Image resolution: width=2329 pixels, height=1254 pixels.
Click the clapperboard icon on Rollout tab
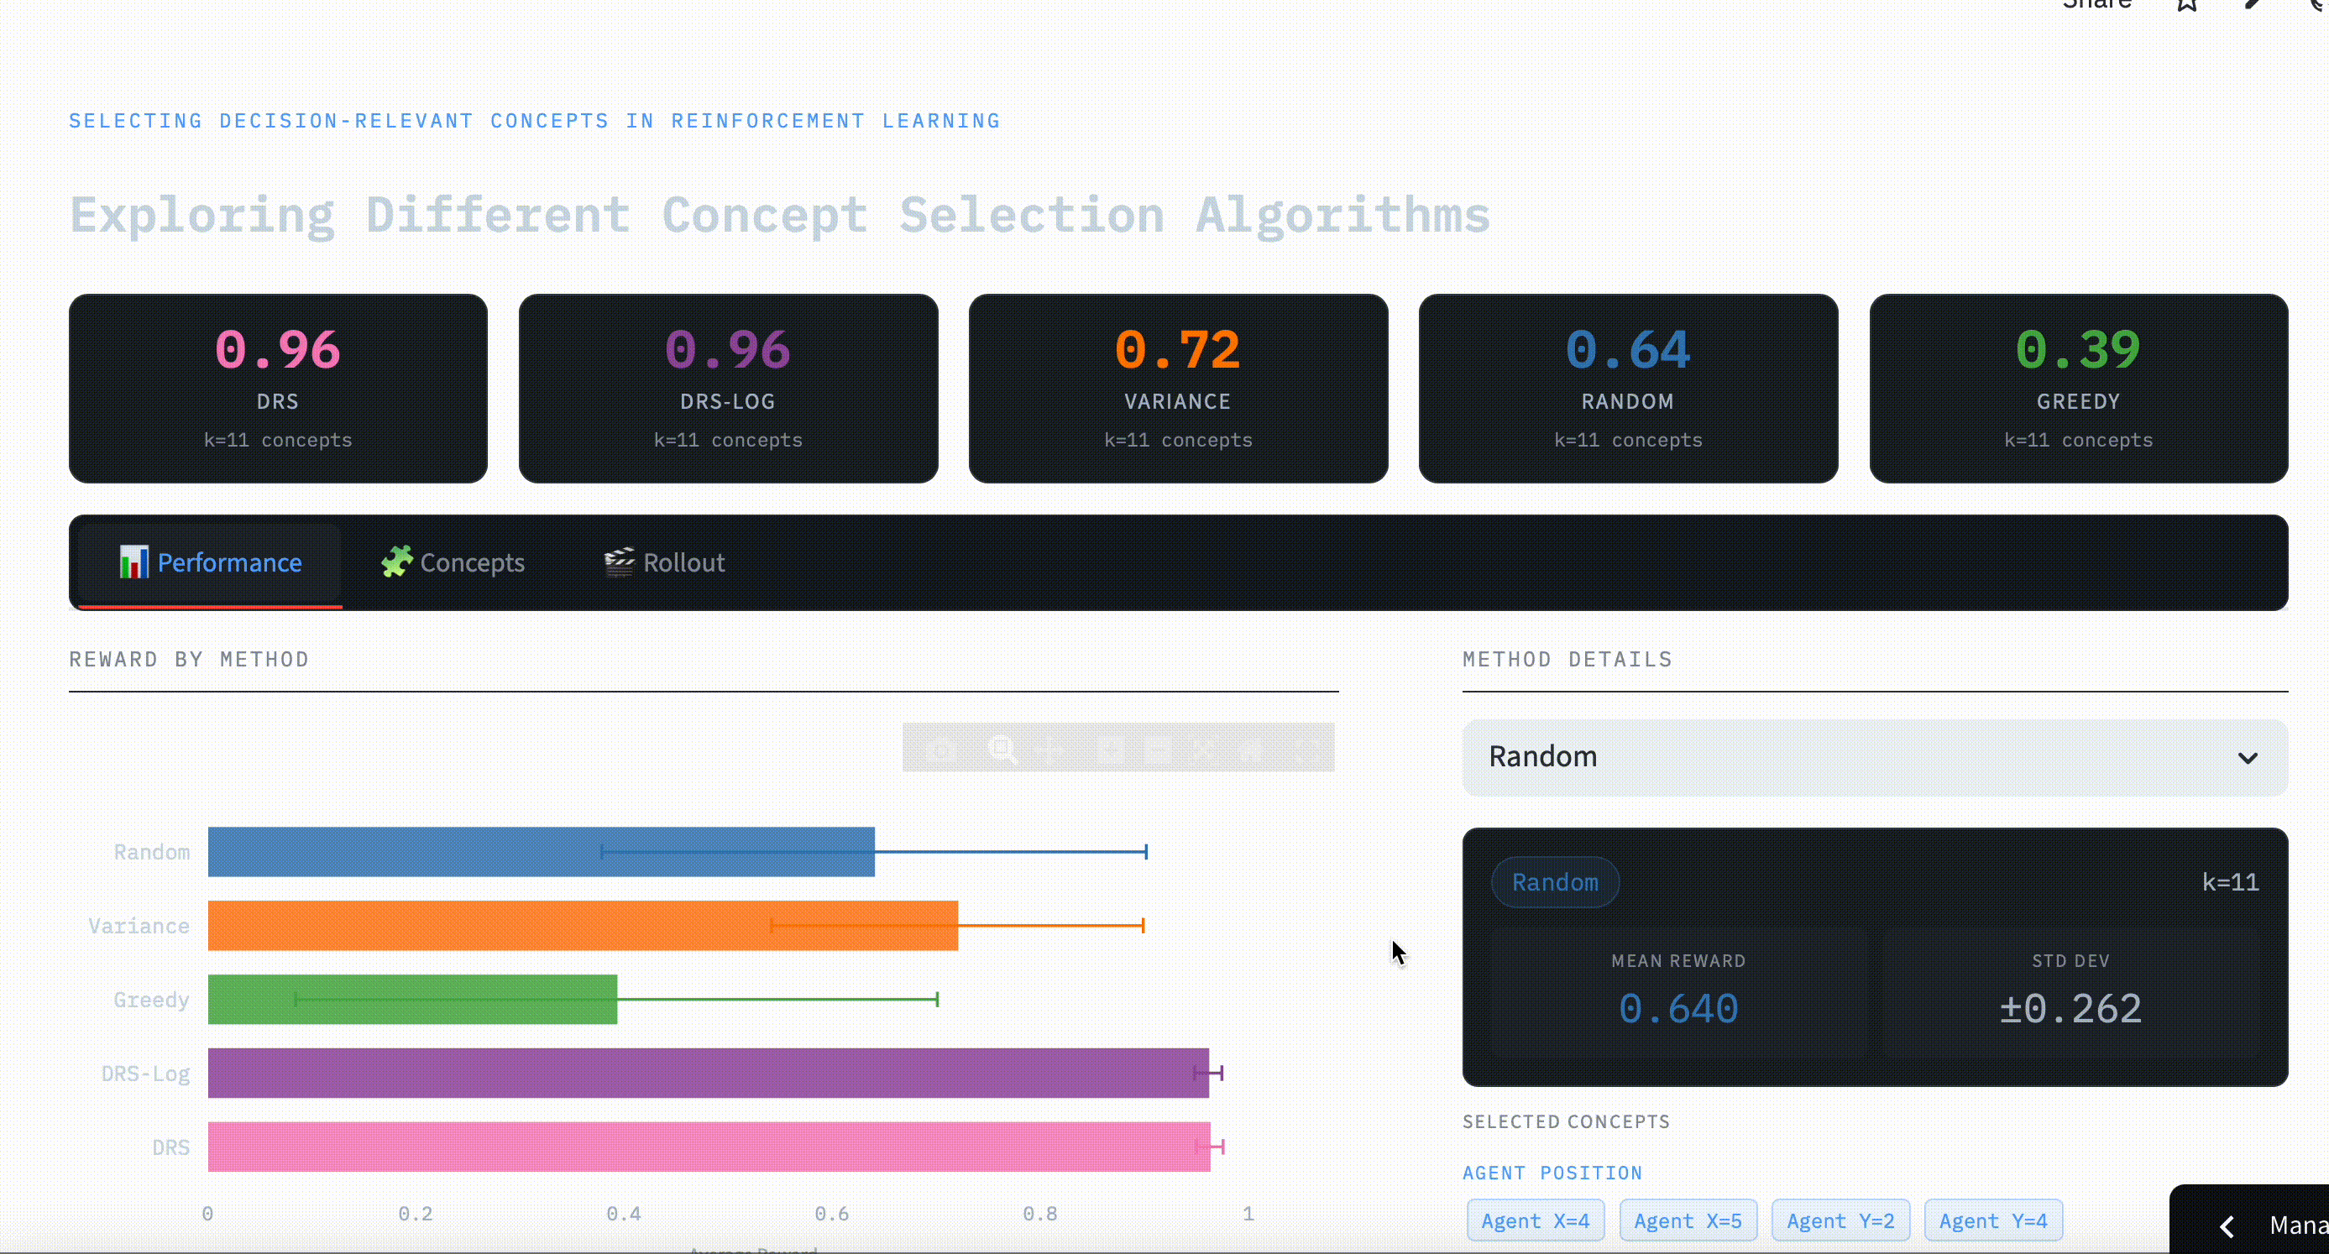[x=620, y=562]
